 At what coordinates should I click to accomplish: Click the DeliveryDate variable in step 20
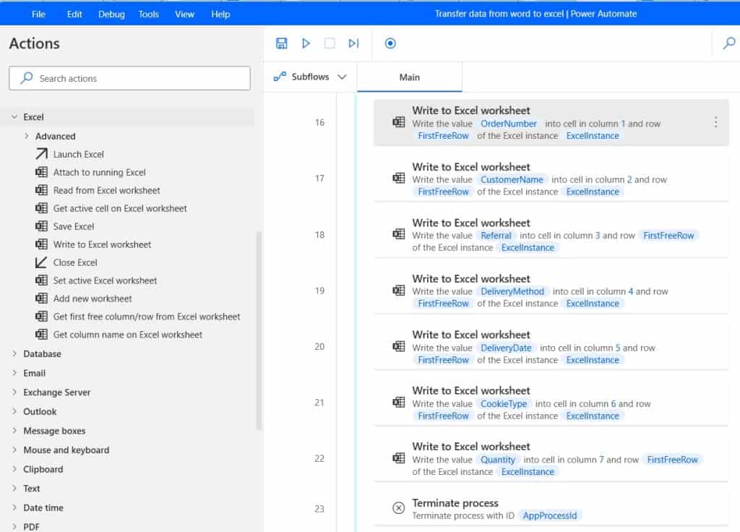[506, 348]
